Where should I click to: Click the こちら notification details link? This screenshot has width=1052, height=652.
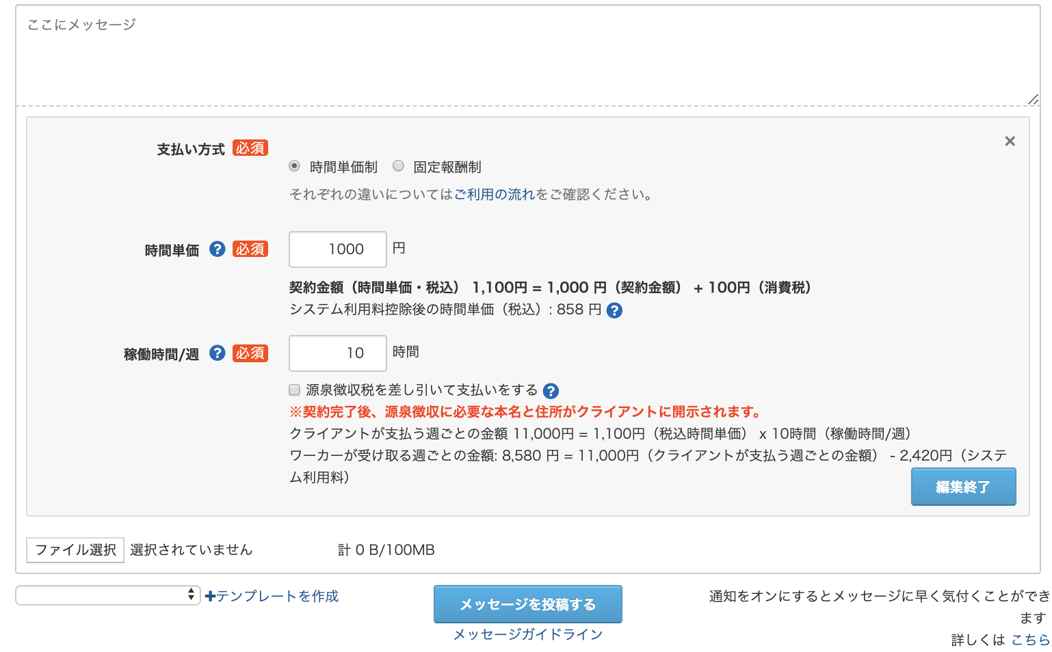point(1030,640)
